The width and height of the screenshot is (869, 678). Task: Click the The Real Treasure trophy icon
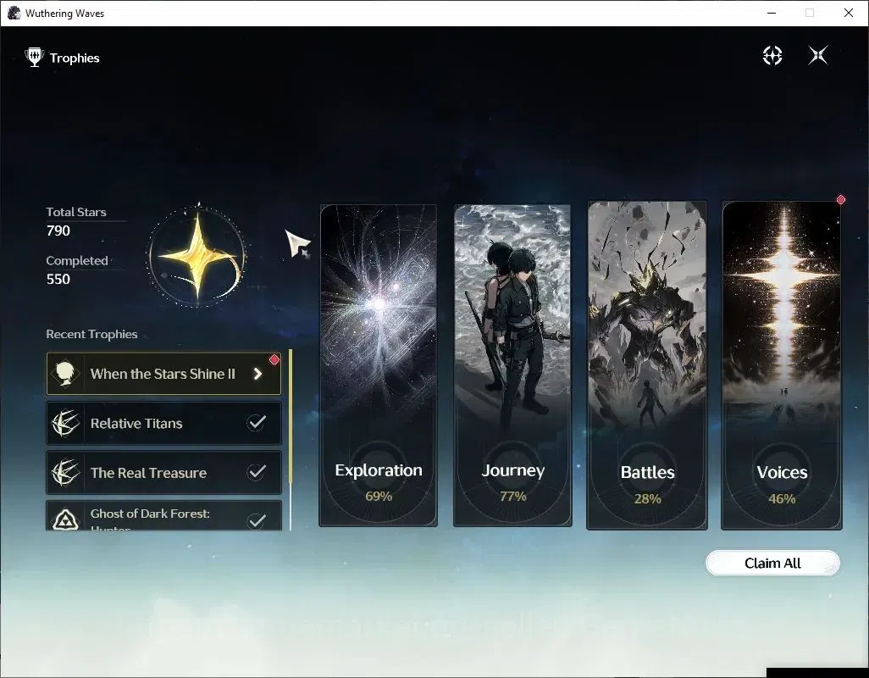tap(65, 472)
